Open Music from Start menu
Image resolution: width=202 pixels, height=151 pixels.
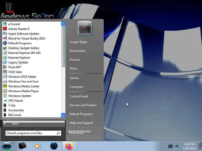coord(74,68)
